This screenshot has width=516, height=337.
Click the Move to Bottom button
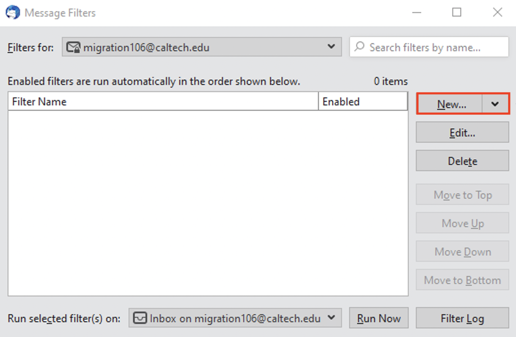(462, 280)
